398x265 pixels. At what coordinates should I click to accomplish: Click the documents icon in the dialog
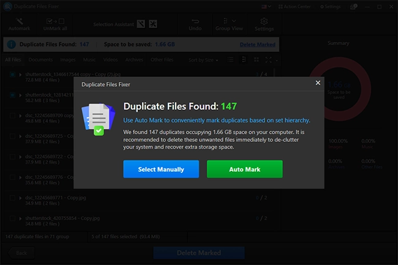pos(98,119)
